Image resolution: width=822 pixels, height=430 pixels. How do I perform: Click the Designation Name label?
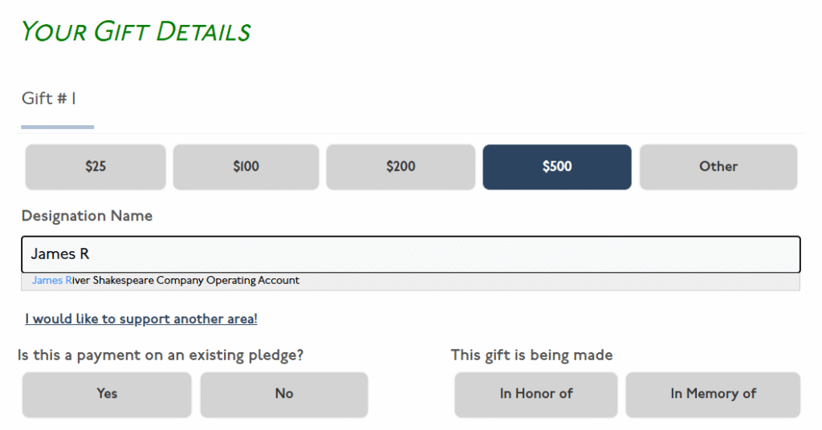[87, 216]
